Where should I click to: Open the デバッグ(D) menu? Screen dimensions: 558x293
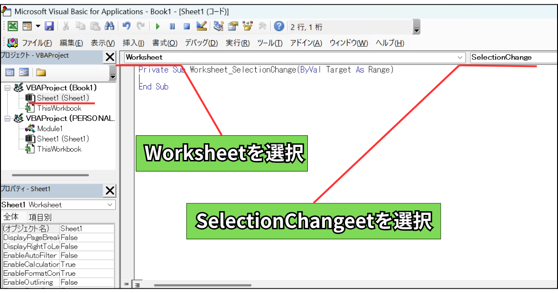click(x=201, y=43)
